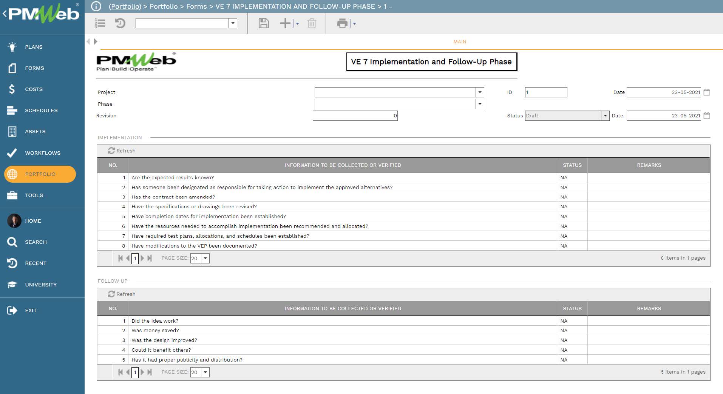Screen dimensions: 723x394
Task: Refresh the Follow Up grid
Action: (122, 294)
